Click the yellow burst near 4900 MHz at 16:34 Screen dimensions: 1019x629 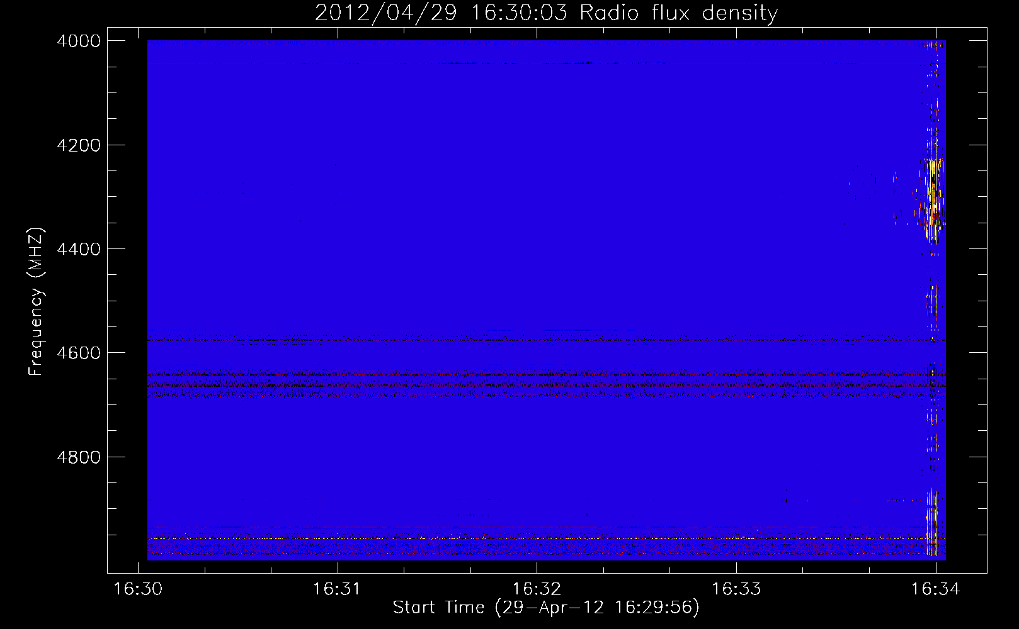tap(931, 522)
